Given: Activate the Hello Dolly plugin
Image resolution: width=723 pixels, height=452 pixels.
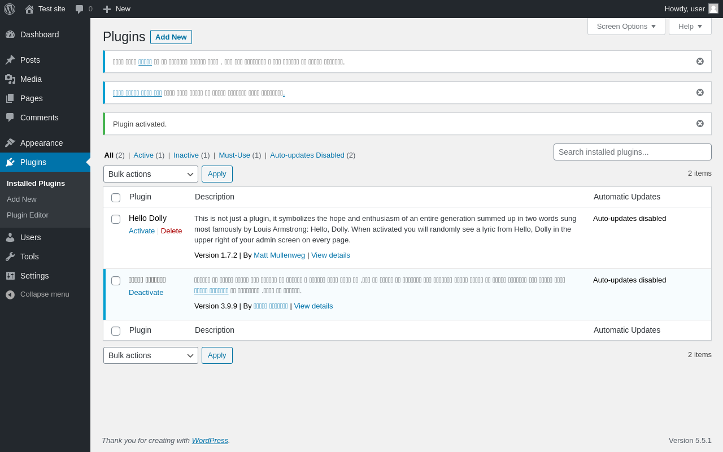Looking at the screenshot, I should point(142,231).
